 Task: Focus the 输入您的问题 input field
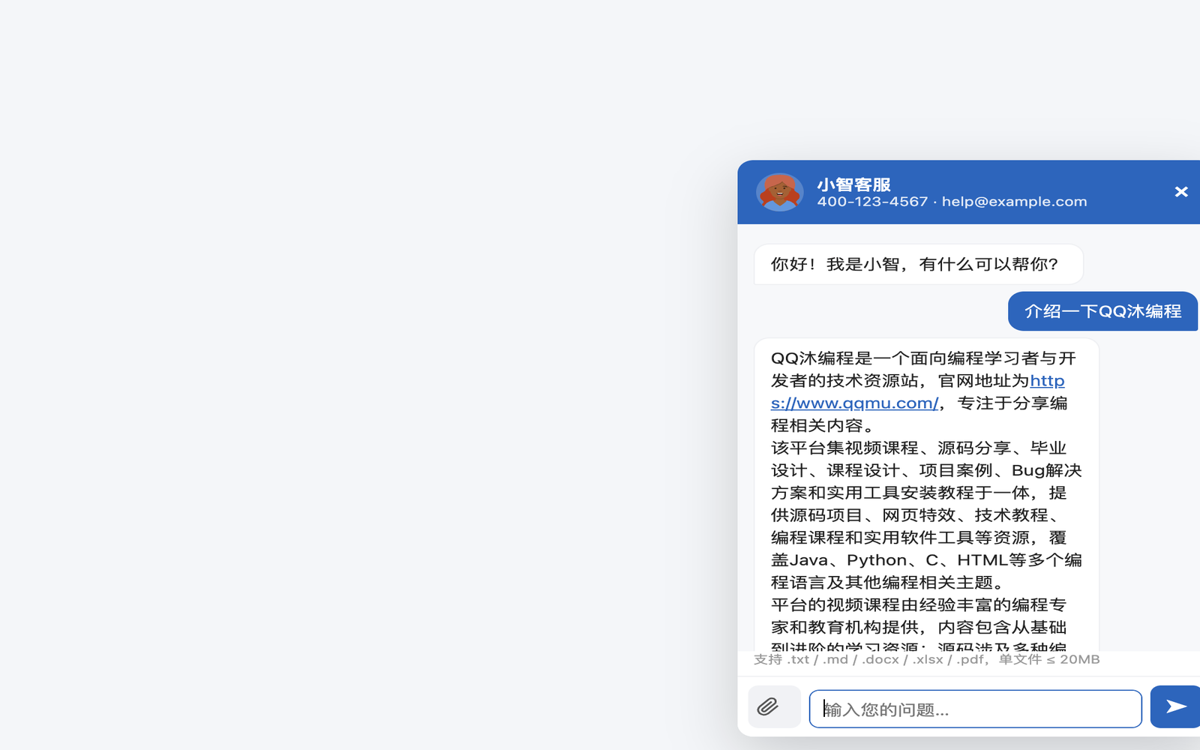click(x=975, y=709)
